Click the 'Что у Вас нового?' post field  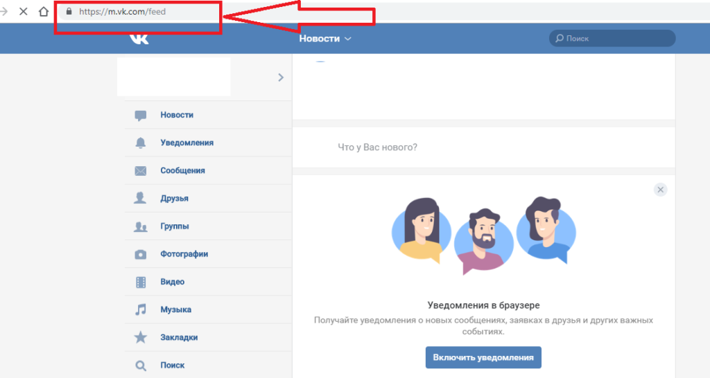point(483,147)
